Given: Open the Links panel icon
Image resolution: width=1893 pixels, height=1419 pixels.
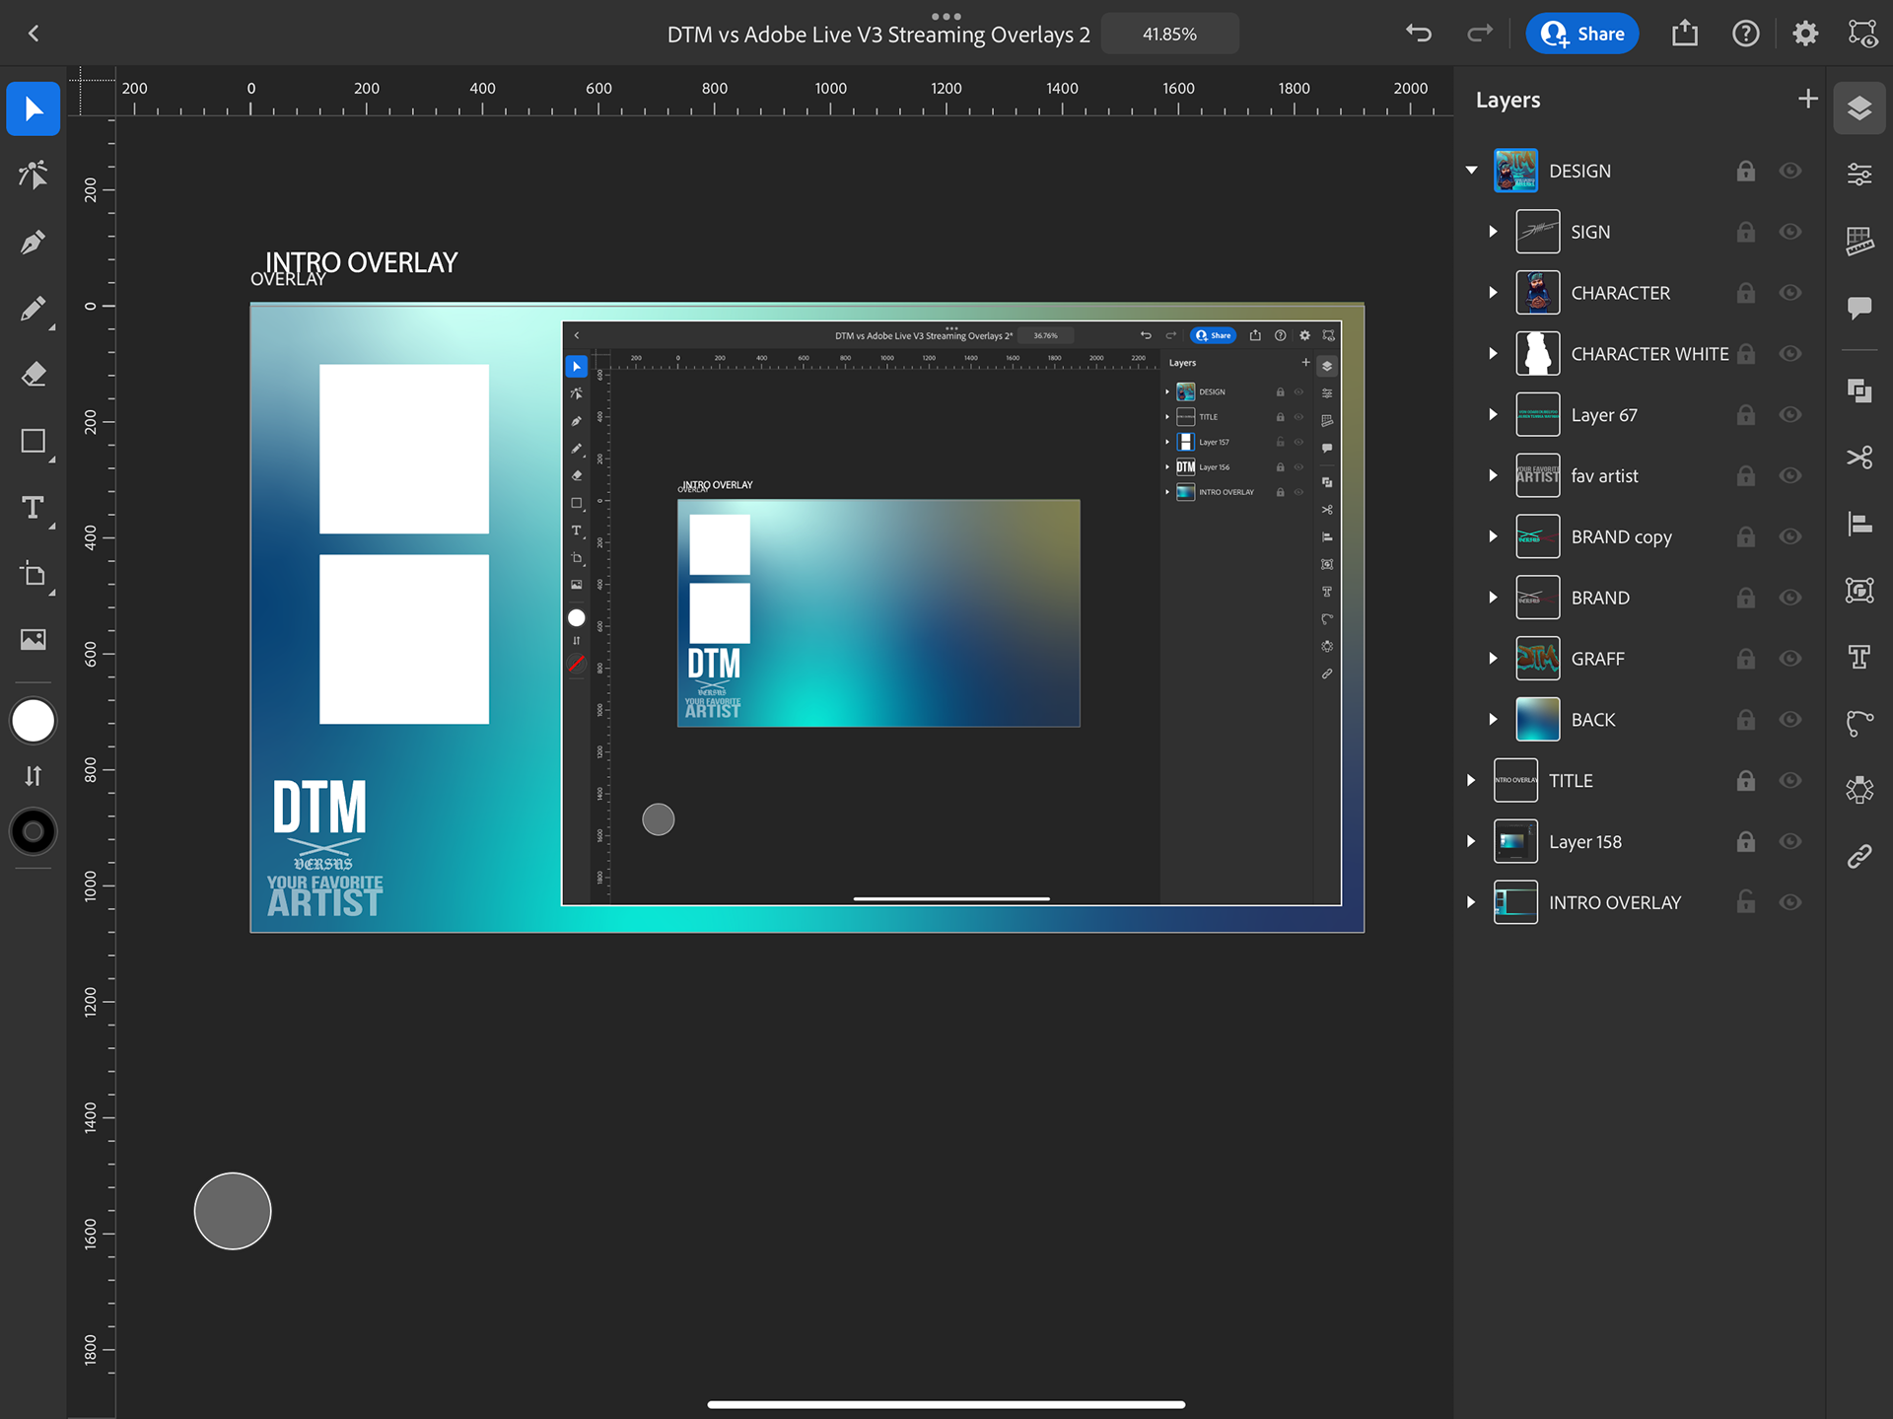Looking at the screenshot, I should [1859, 856].
